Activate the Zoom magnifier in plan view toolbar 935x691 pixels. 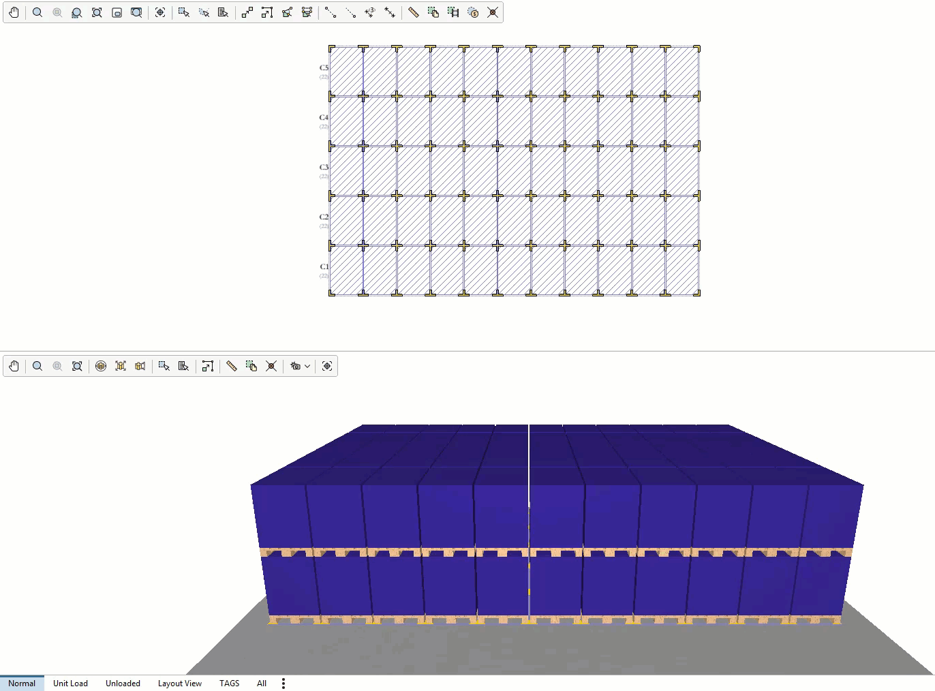pyautogui.click(x=37, y=12)
